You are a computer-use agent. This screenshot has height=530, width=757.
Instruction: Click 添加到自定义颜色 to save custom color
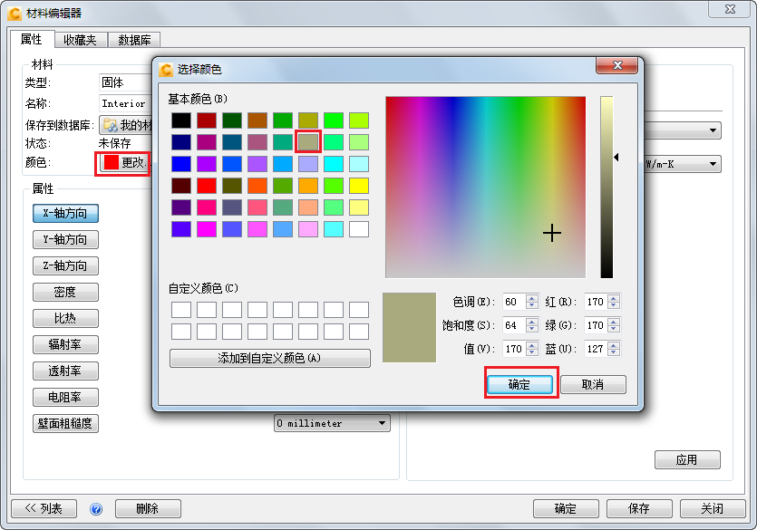tap(269, 358)
